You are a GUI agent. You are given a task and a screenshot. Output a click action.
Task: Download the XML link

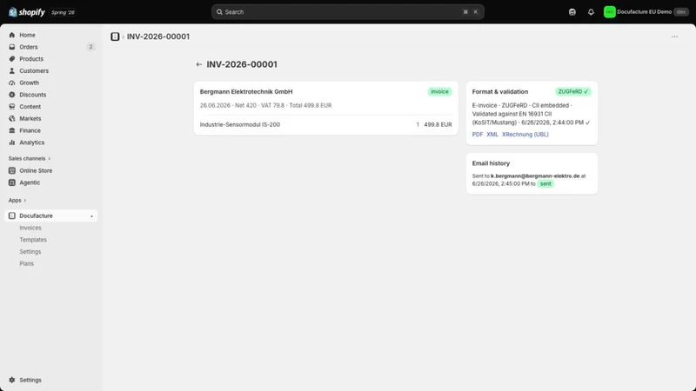coord(492,135)
